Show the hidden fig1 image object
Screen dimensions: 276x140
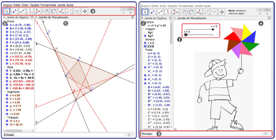[x=145, y=32]
